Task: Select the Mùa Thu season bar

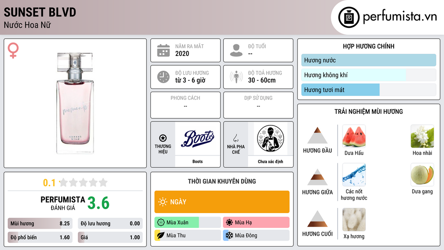Action: coord(187,235)
